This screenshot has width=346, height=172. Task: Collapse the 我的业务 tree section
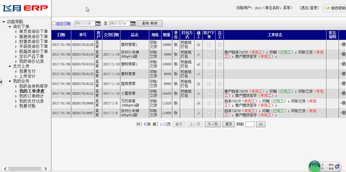pyautogui.click(x=10, y=81)
